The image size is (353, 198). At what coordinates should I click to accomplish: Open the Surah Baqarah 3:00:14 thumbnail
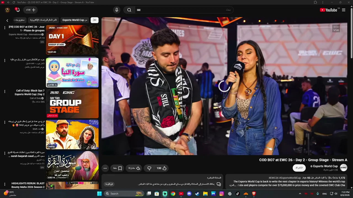[x=72, y=166]
